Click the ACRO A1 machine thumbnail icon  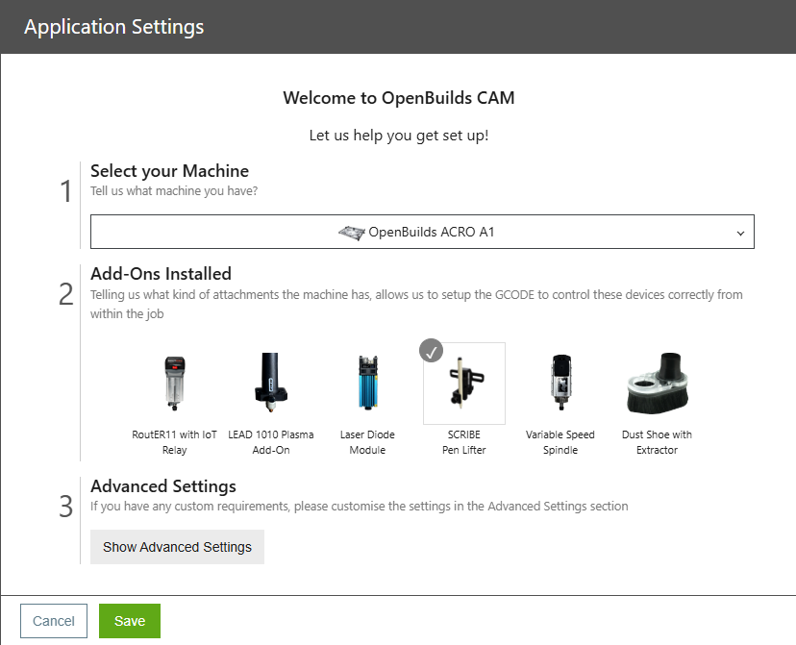(352, 232)
